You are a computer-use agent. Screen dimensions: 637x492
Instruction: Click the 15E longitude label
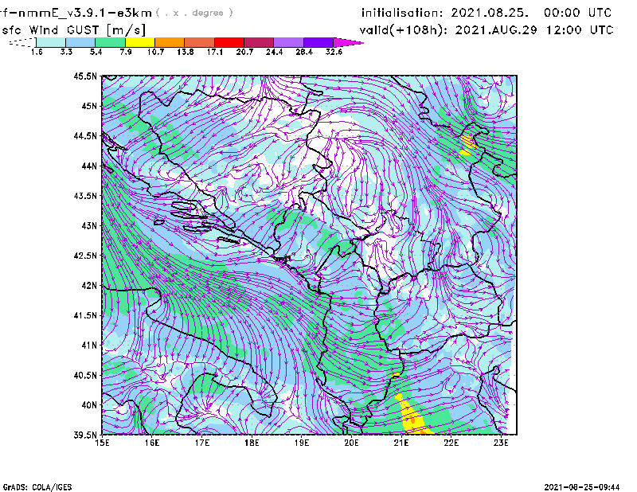[x=102, y=443]
